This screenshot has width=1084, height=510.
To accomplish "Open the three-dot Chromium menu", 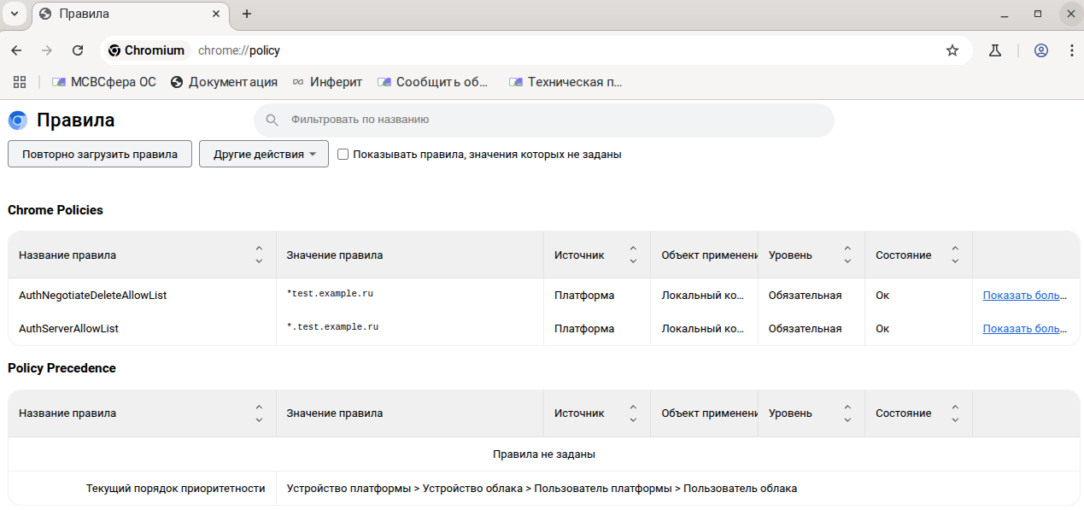I will 1071,50.
